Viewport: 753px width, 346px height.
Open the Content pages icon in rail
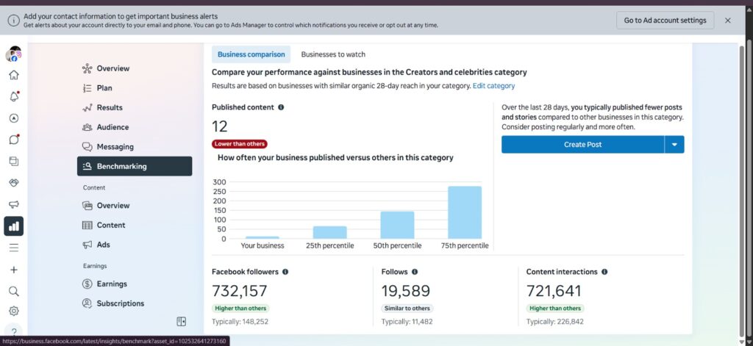click(x=14, y=161)
